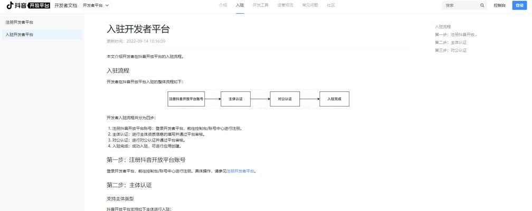
Task: Click the 入驻流程 section heading
Action: (x=118, y=71)
